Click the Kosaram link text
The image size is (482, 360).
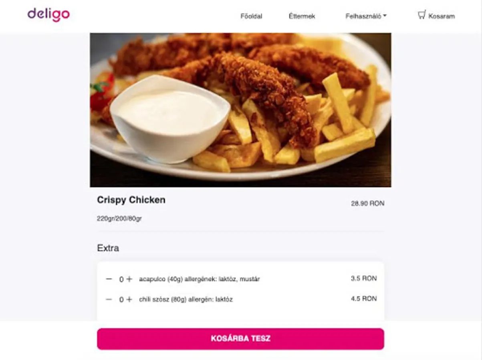[x=442, y=16]
